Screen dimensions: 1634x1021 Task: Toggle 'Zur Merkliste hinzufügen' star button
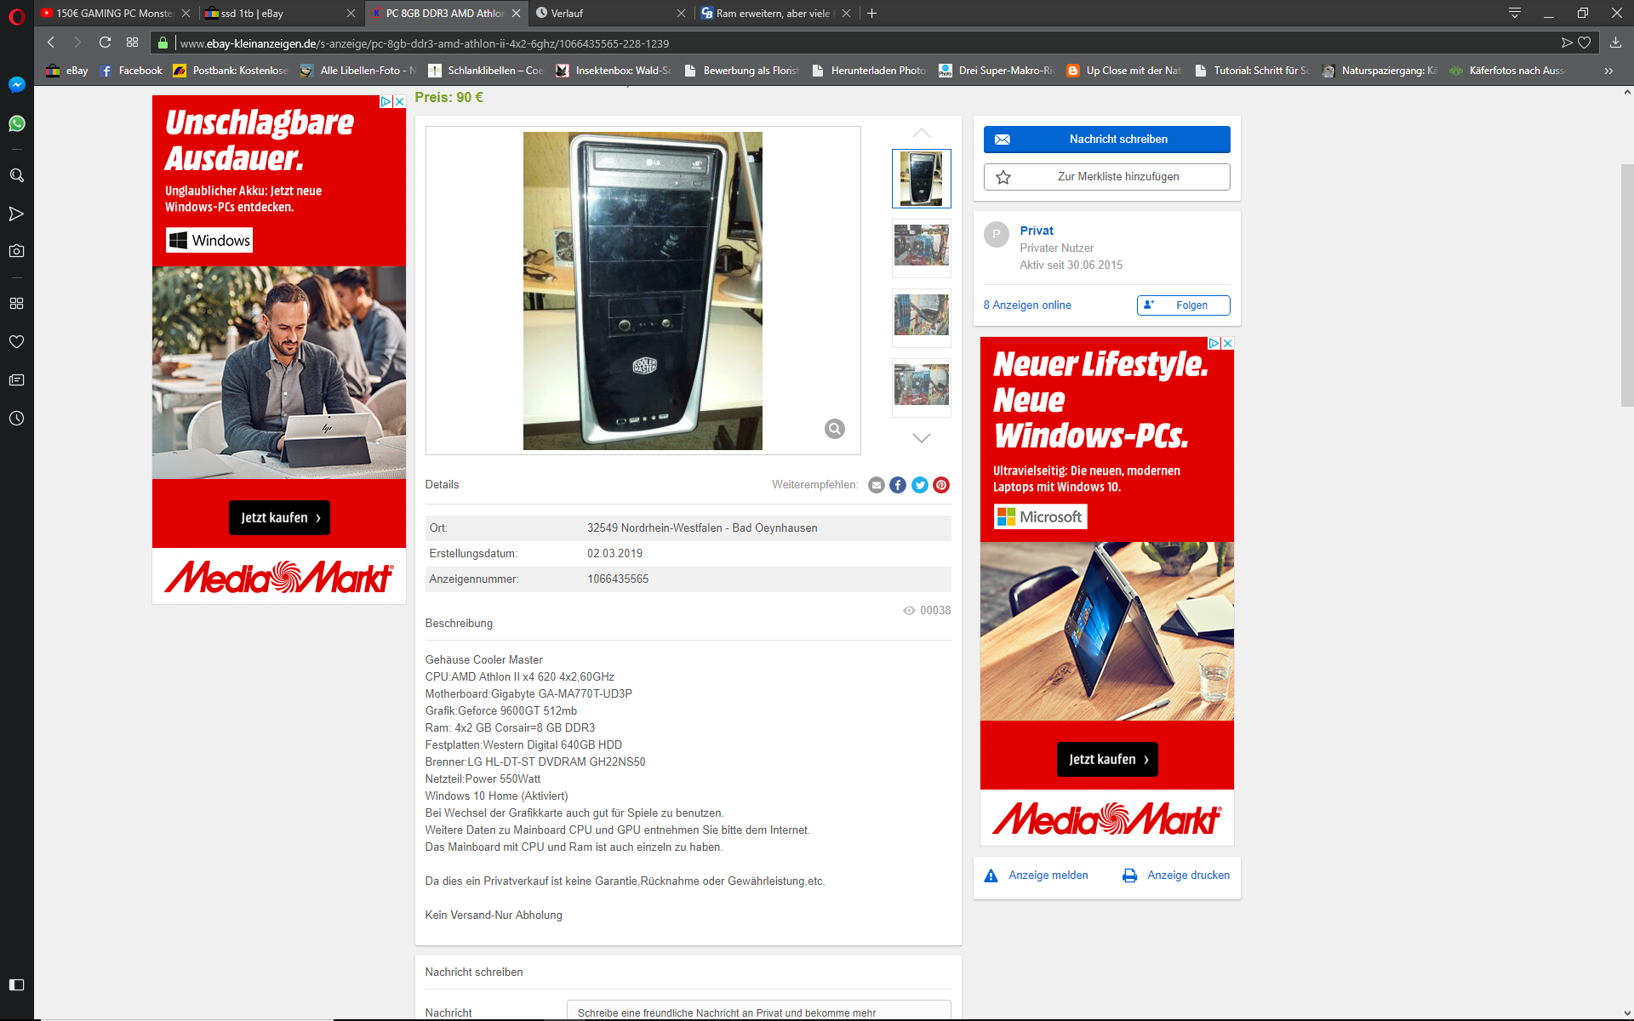pyautogui.click(x=1106, y=177)
